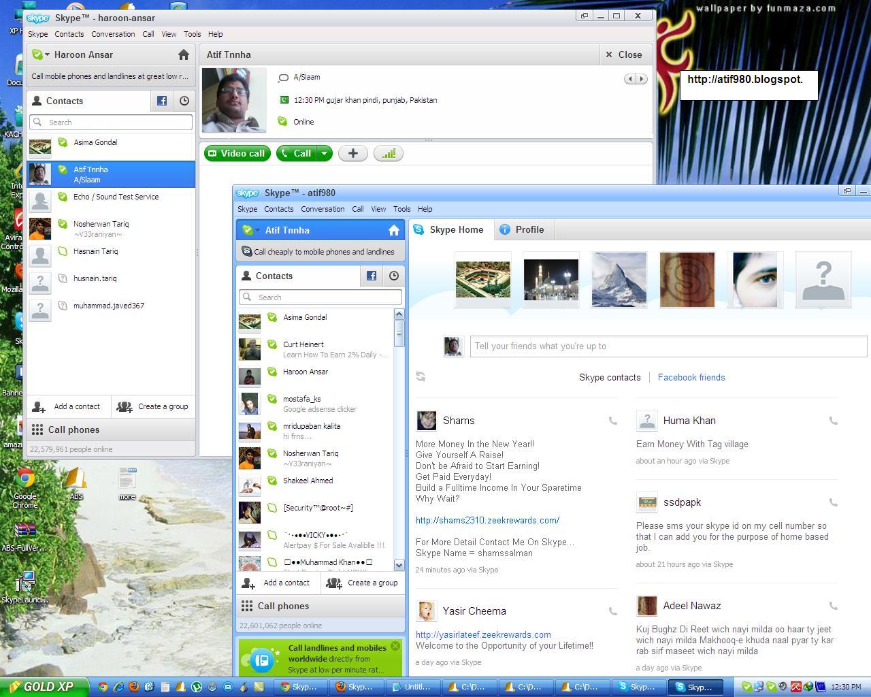Launch Internet Explorer from quick launch
This screenshot has width=871, height=697.
118,687
